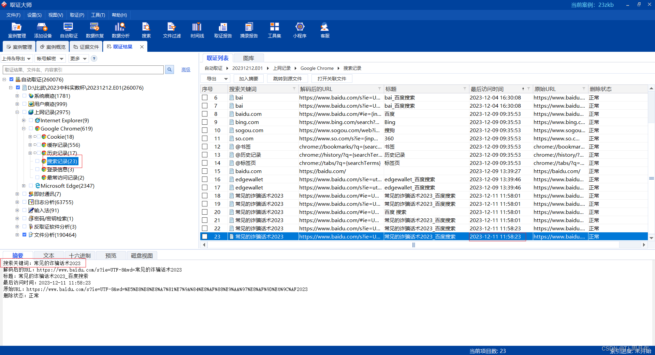Open 工具(T) menu
655x355 pixels.
[x=98, y=15]
